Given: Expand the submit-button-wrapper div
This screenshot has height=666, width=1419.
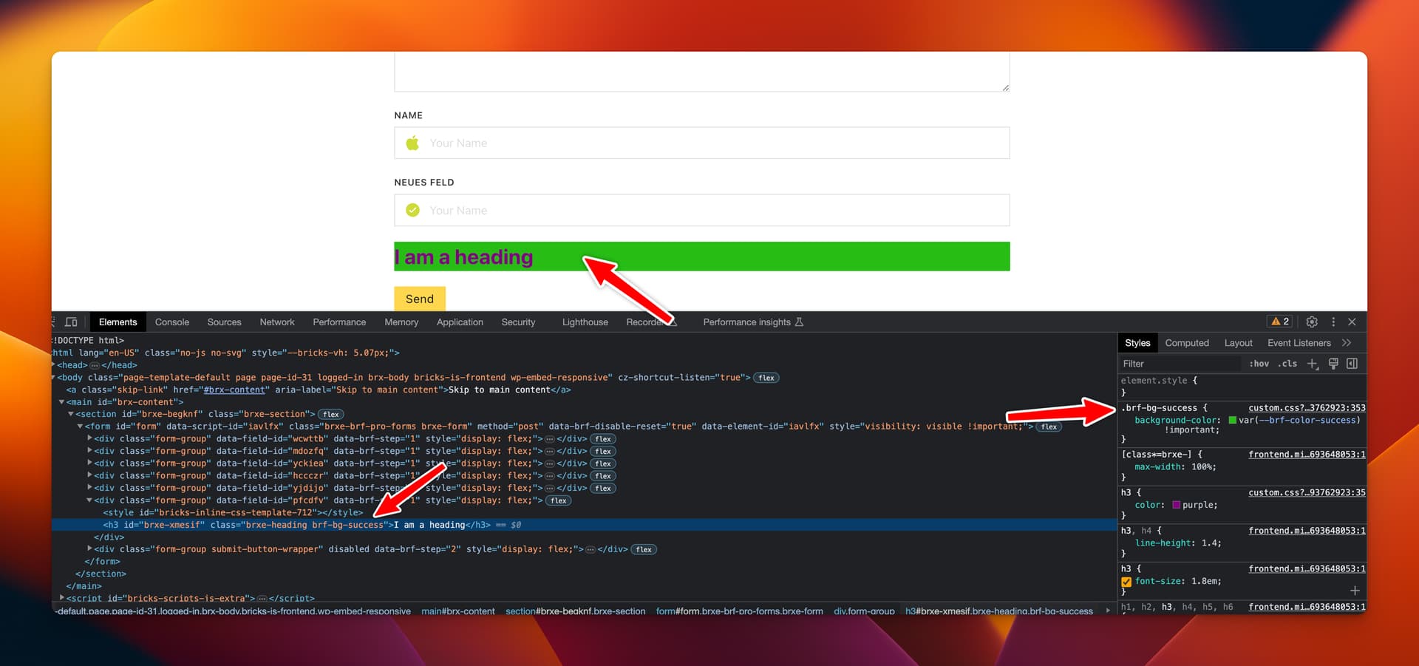Looking at the screenshot, I should click(89, 549).
